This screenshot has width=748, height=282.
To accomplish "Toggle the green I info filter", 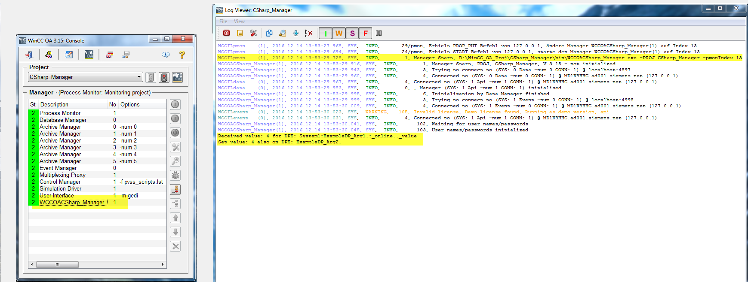I will (326, 33).
